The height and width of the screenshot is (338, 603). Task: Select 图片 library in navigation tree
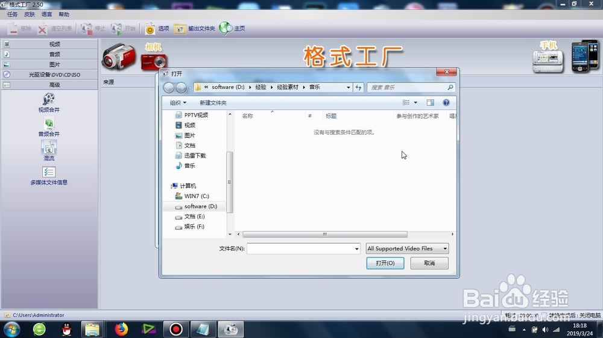click(185, 135)
